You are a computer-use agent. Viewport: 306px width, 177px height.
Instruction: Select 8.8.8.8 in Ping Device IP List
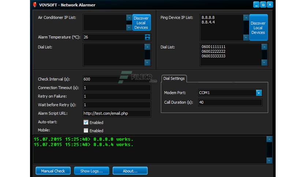point(208,18)
